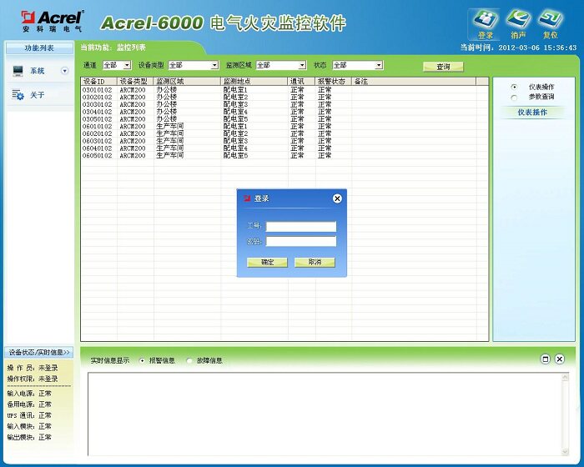Close the 登录 dialog with the X icon
Screen dimensions: 584x467
point(337,198)
